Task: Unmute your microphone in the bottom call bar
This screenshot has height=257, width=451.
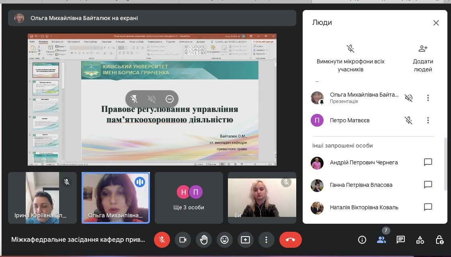Action: click(x=162, y=240)
